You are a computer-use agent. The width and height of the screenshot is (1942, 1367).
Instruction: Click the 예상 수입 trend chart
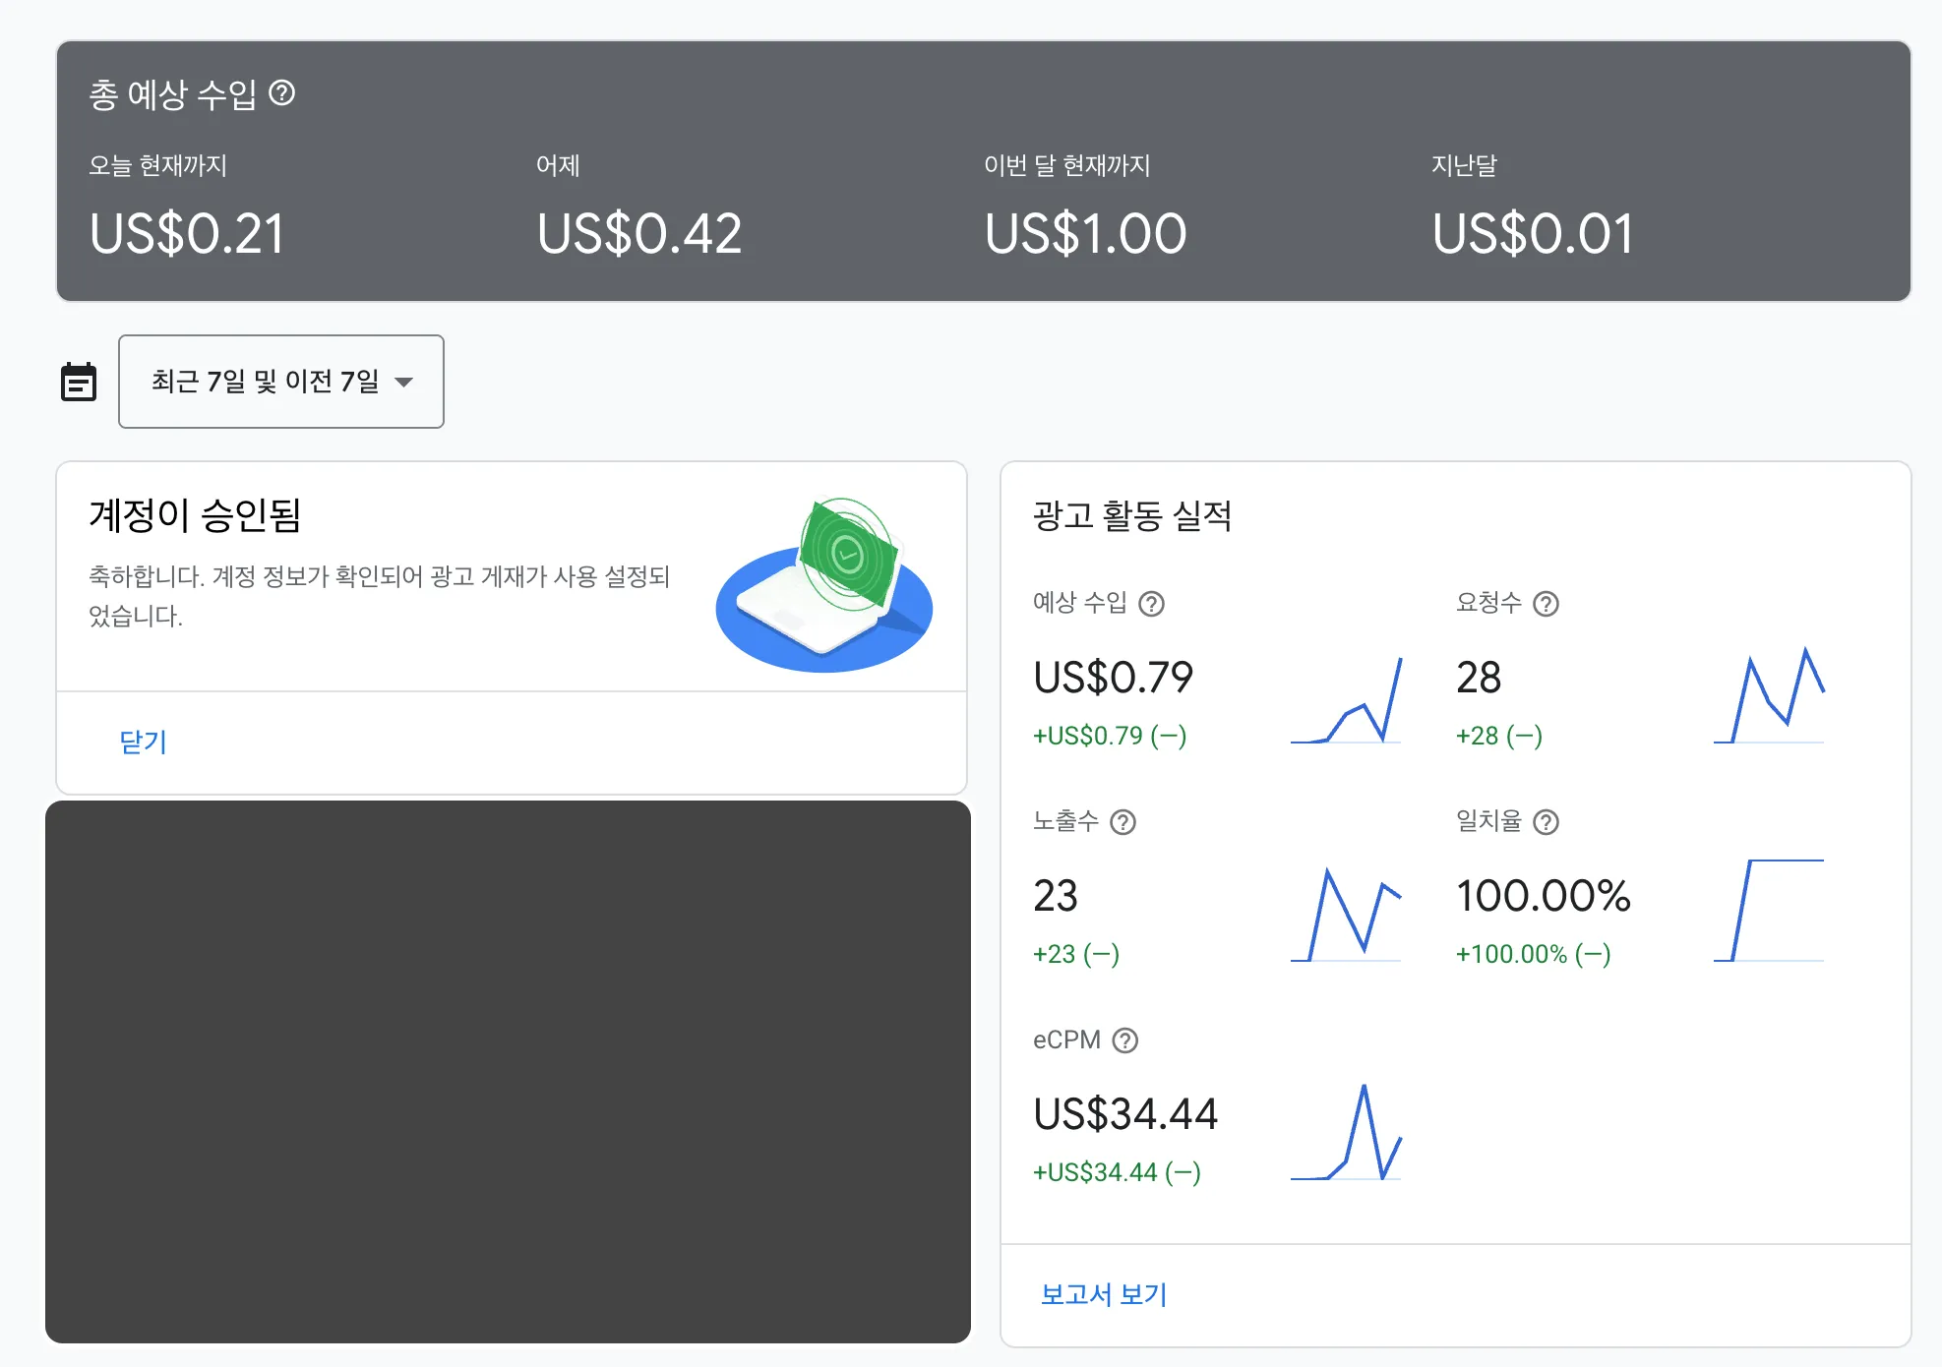(x=1348, y=698)
